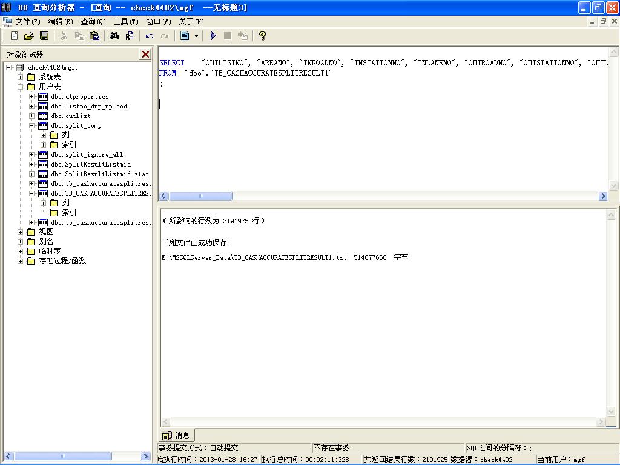Click the New query document icon
Image resolution: width=620 pixels, height=465 pixels.
point(15,36)
